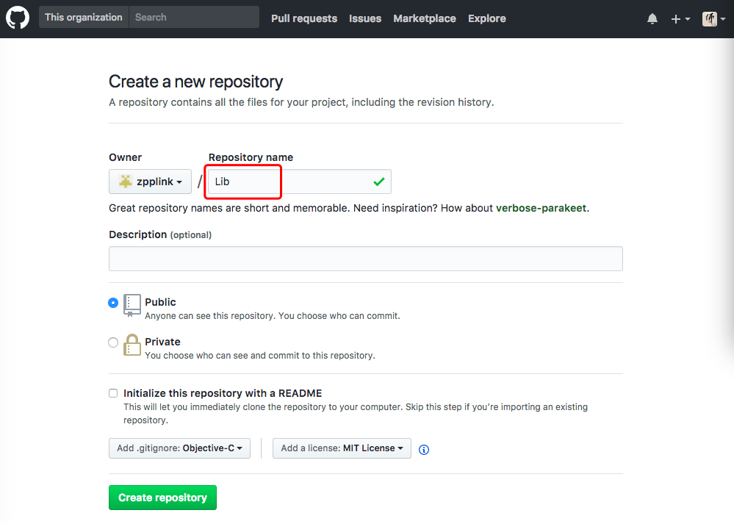This screenshot has height=524, width=734.
Task: Use the verbose-parakeet name suggestion
Action: 541,208
